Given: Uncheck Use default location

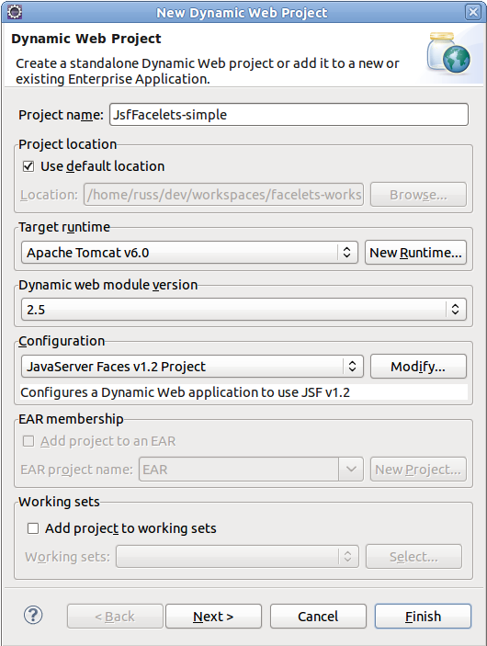Looking at the screenshot, I should point(28,166).
